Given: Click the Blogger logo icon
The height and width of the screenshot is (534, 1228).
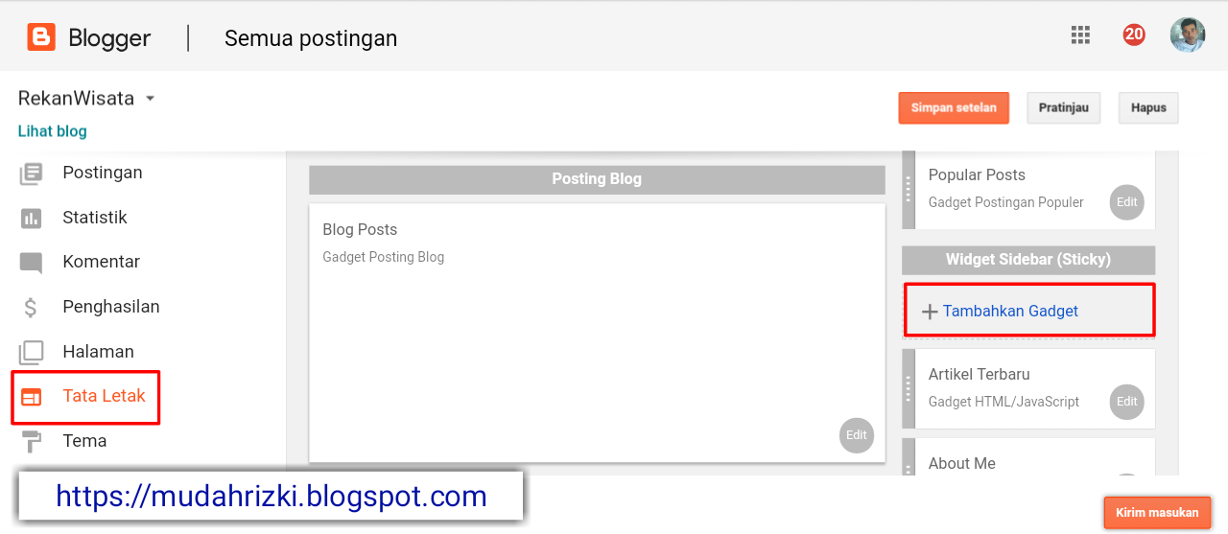Looking at the screenshot, I should [41, 37].
